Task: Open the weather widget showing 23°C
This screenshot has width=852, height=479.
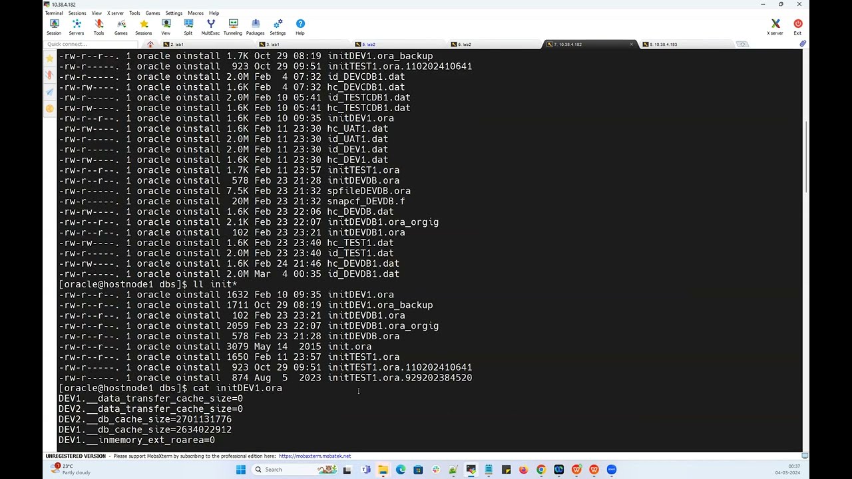Action: [71, 470]
